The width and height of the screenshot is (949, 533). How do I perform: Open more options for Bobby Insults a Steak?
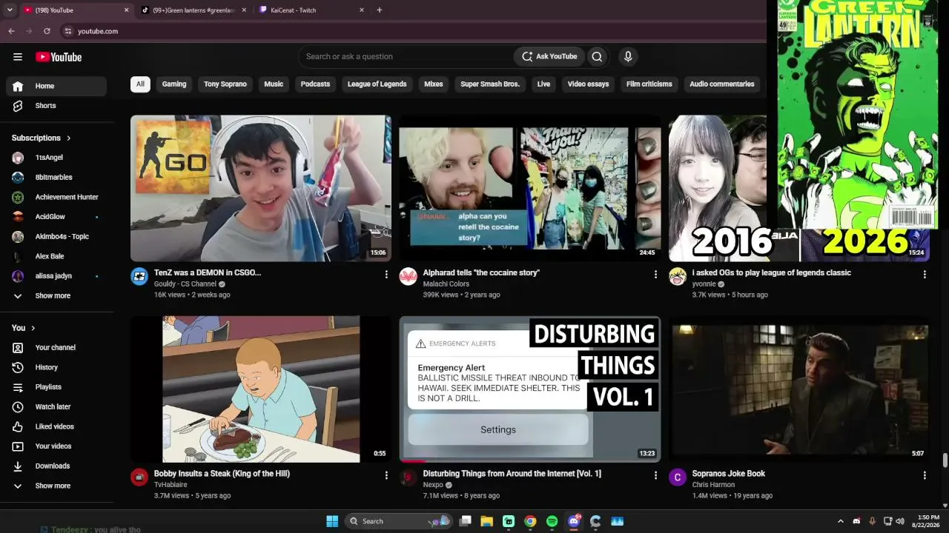pos(386,475)
